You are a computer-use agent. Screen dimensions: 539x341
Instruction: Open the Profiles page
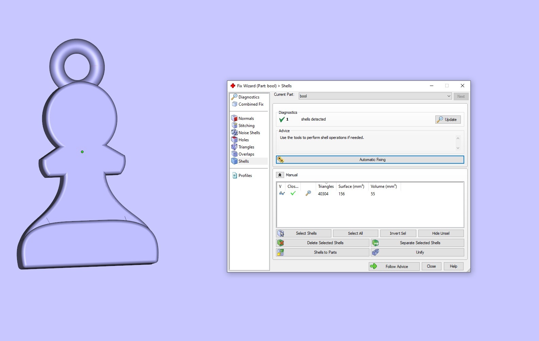click(x=245, y=176)
